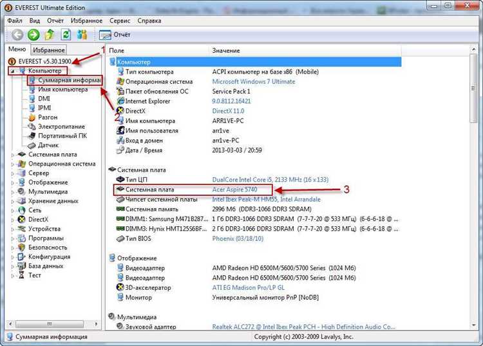Click the green Forward arrow toolbar button
Screen dimensions: 483x346
(33, 35)
